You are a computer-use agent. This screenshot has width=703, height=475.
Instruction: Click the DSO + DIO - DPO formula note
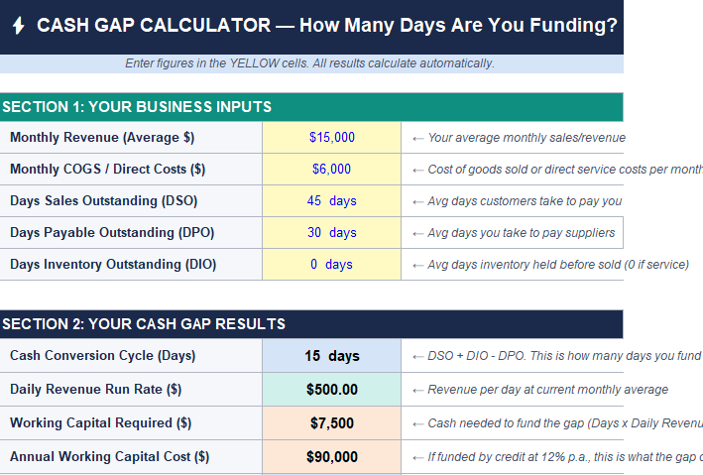point(555,356)
